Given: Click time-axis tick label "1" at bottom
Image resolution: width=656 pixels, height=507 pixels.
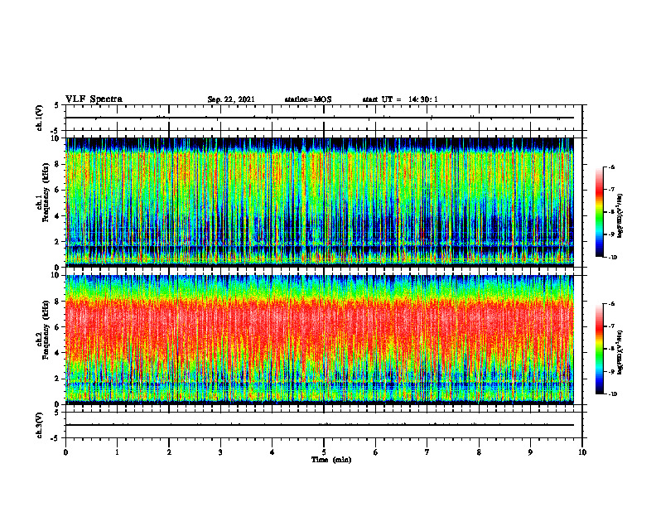Looking at the screenshot, I should [117, 451].
